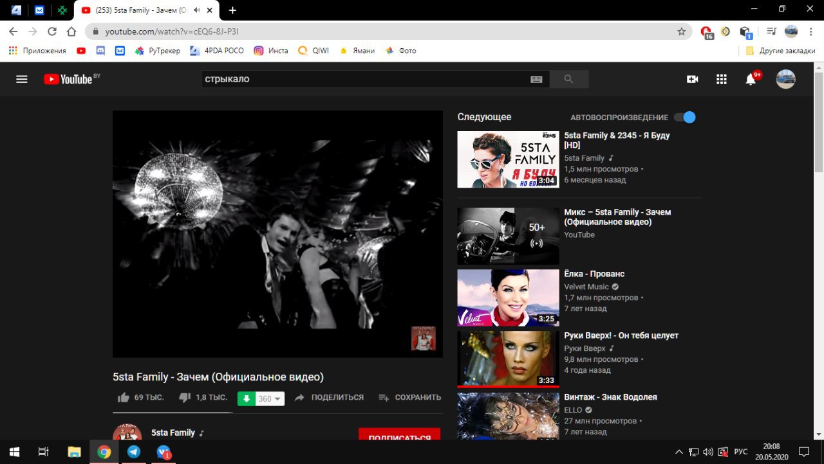Show hidden system tray icons
This screenshot has height=464, width=824.
[x=679, y=452]
